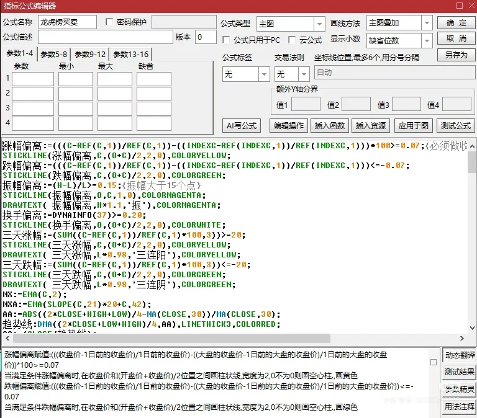Screen dimensions: 477x418
Task: Click the 确定 button
Action: tap(456, 23)
